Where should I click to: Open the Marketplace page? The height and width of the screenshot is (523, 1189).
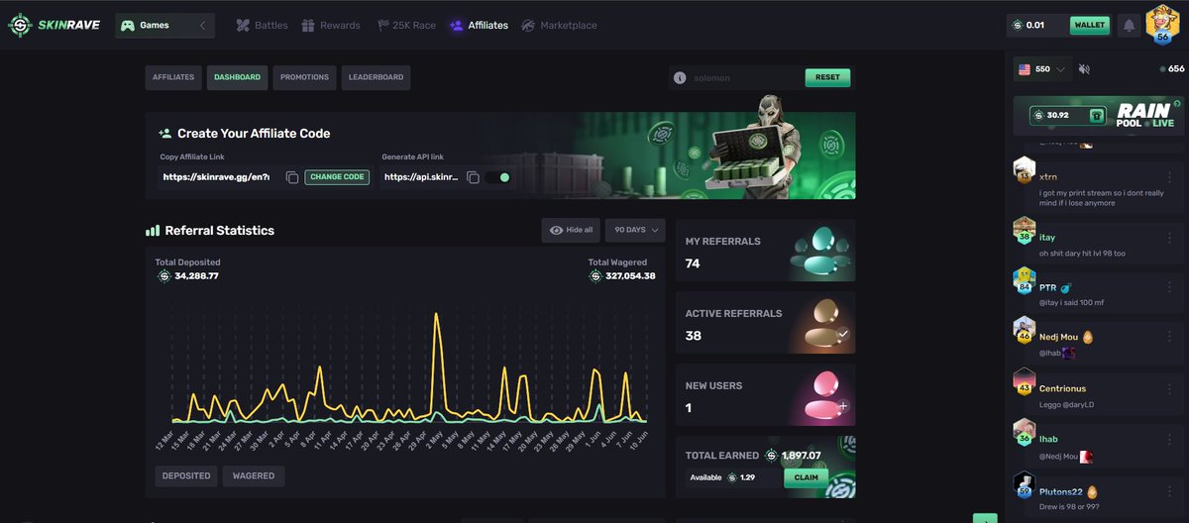[x=559, y=26]
